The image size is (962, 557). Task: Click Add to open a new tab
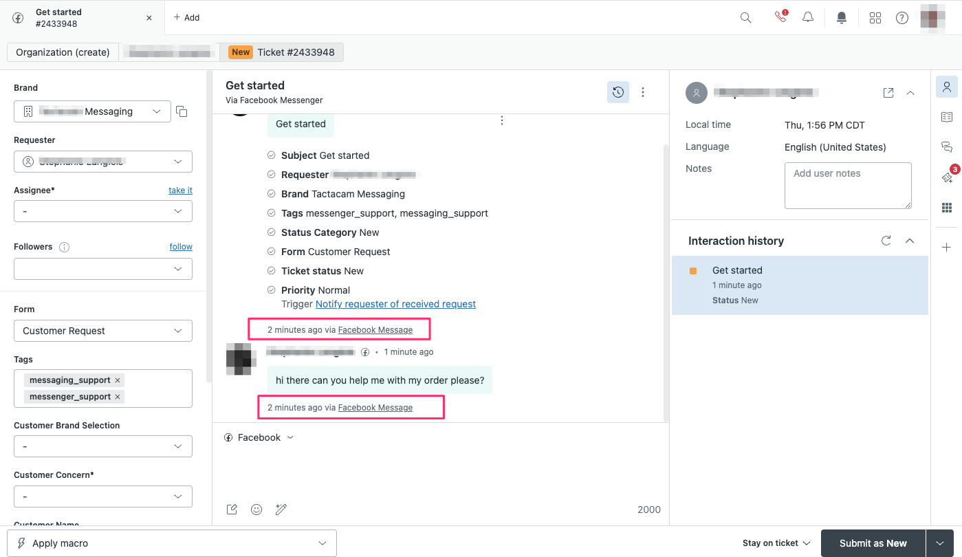(x=186, y=17)
